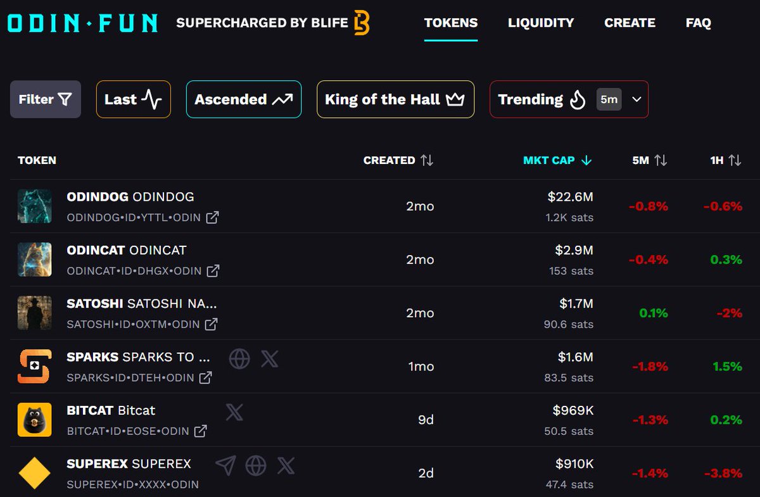
Task: Click SPARKS•ID•DTEH•ODIN identifier
Action: click(x=130, y=377)
